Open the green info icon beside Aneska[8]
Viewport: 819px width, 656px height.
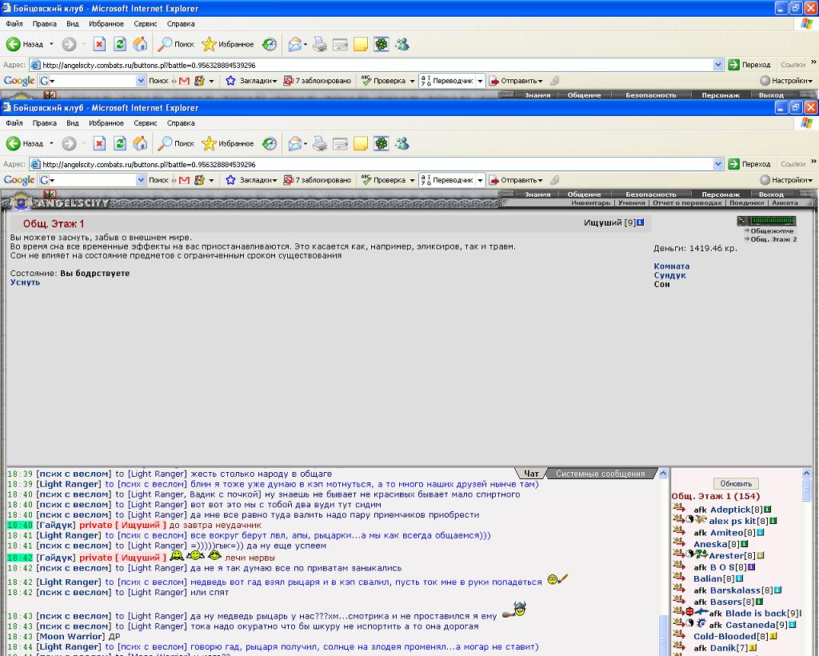745,544
